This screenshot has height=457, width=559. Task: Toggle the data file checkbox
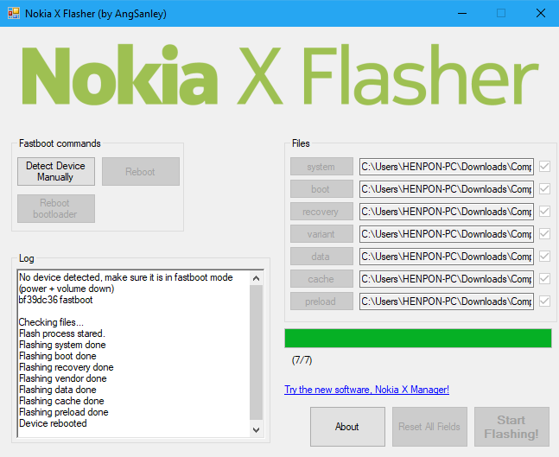[544, 256]
